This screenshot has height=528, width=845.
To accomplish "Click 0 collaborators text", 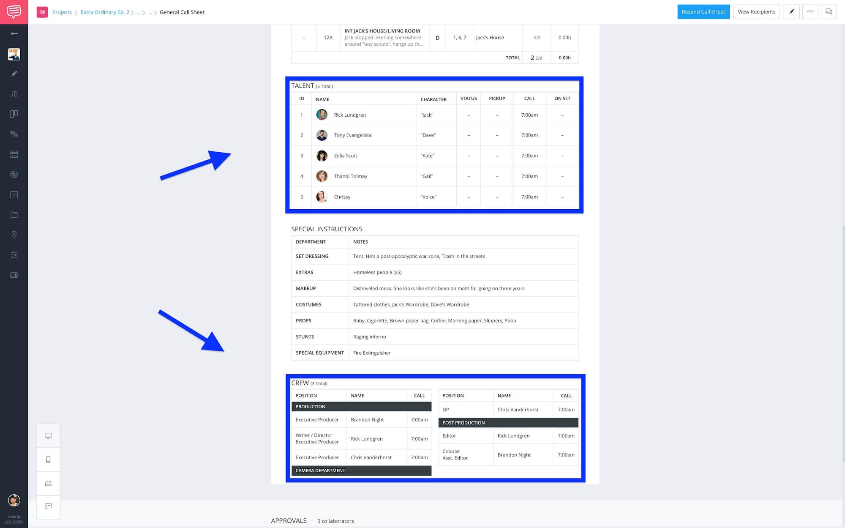I will (x=335, y=521).
